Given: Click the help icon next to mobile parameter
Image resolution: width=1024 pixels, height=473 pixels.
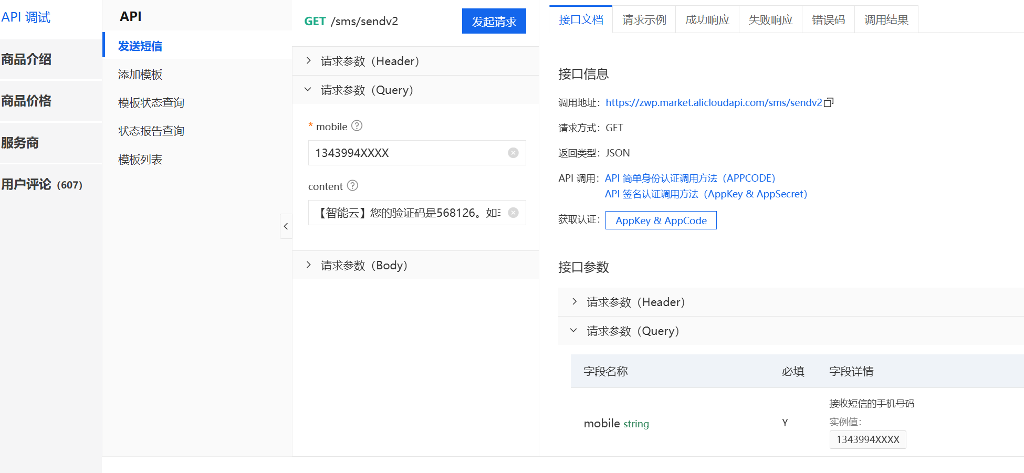Looking at the screenshot, I should tap(357, 125).
